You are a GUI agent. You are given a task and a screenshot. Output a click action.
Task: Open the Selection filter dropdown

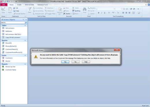pos(50,8)
